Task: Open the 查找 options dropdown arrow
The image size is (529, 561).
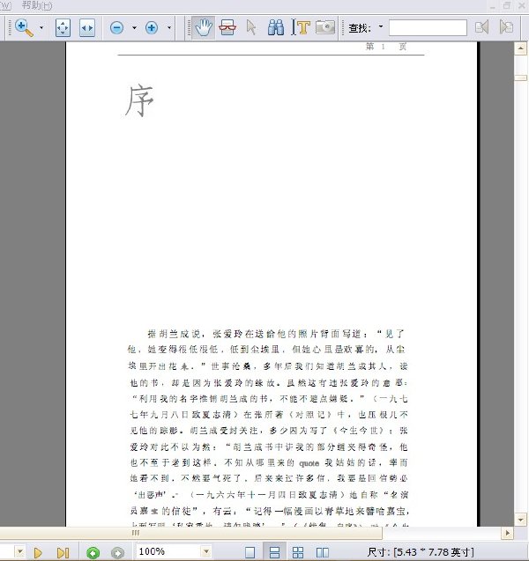Action: tap(381, 26)
